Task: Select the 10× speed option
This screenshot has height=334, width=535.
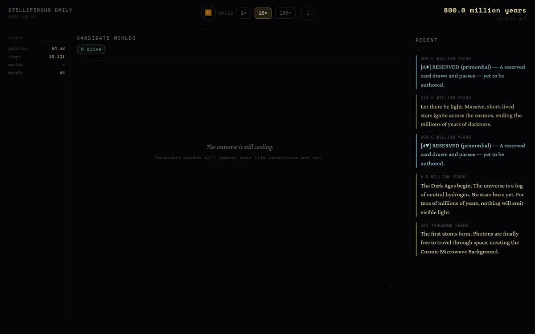Action: 263,13
